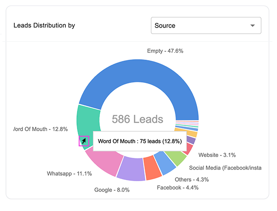Click the "Empty - 47.6%" label
Screen dimensions: 277x211
[165, 51]
